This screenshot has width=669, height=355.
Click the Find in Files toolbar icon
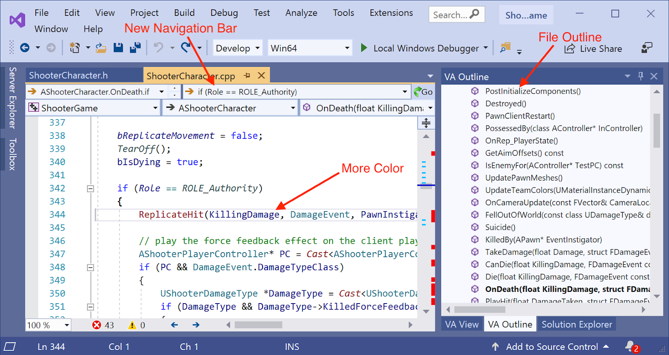[x=505, y=48]
